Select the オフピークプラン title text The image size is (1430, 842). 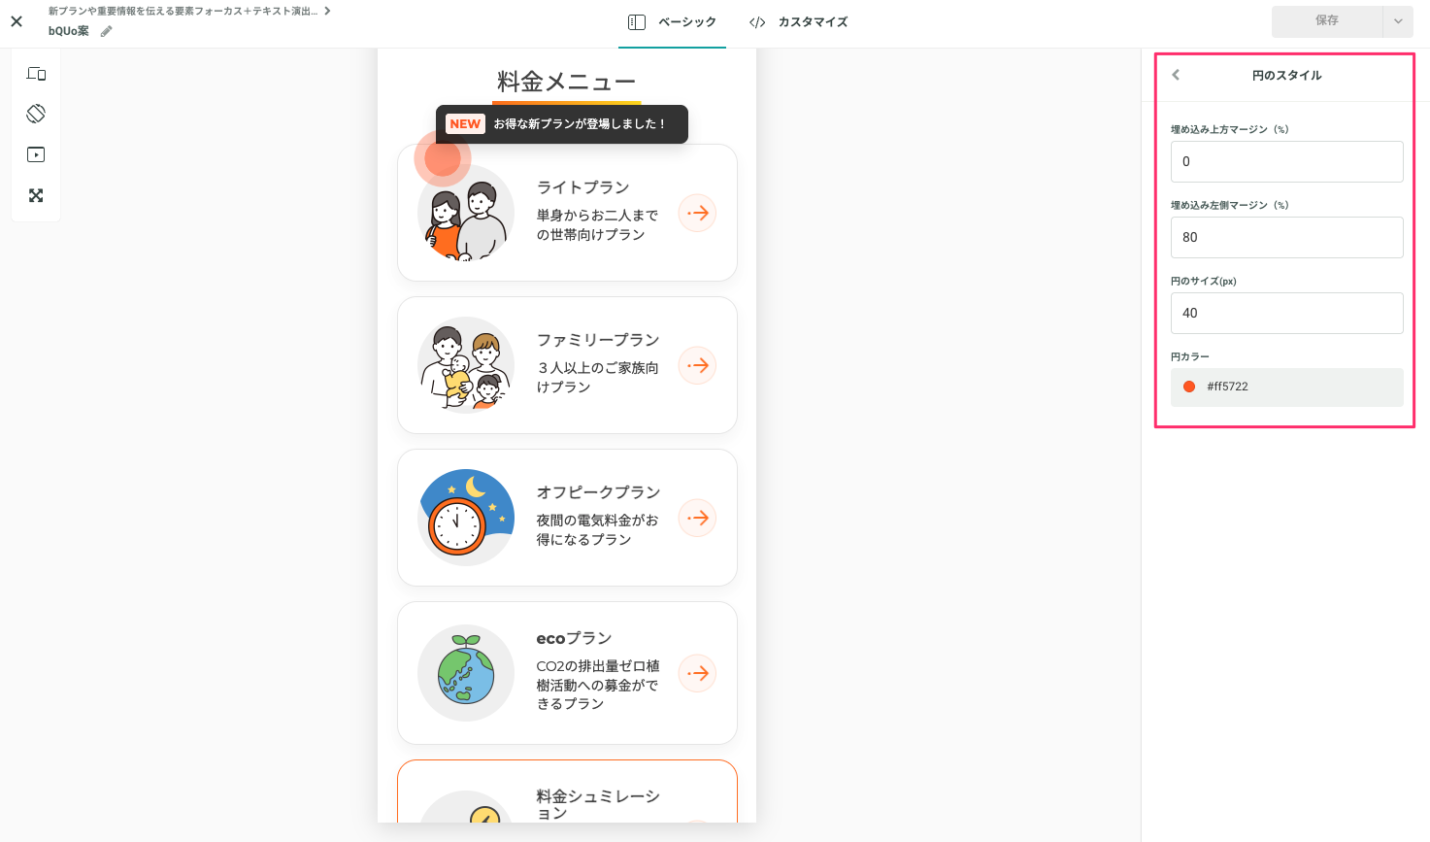[599, 492]
